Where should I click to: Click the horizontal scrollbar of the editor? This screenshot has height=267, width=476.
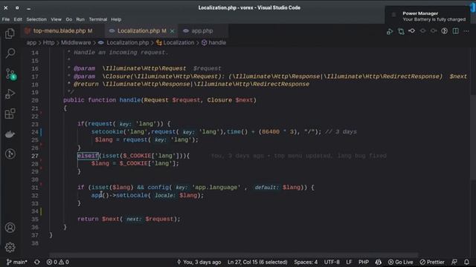coord(234,255)
